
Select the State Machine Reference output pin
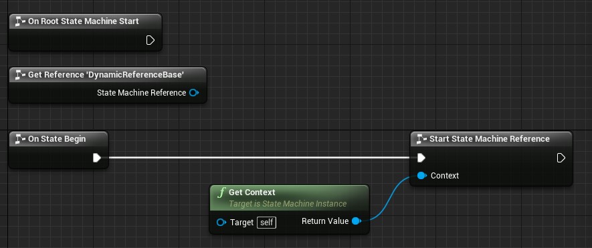tap(194, 93)
